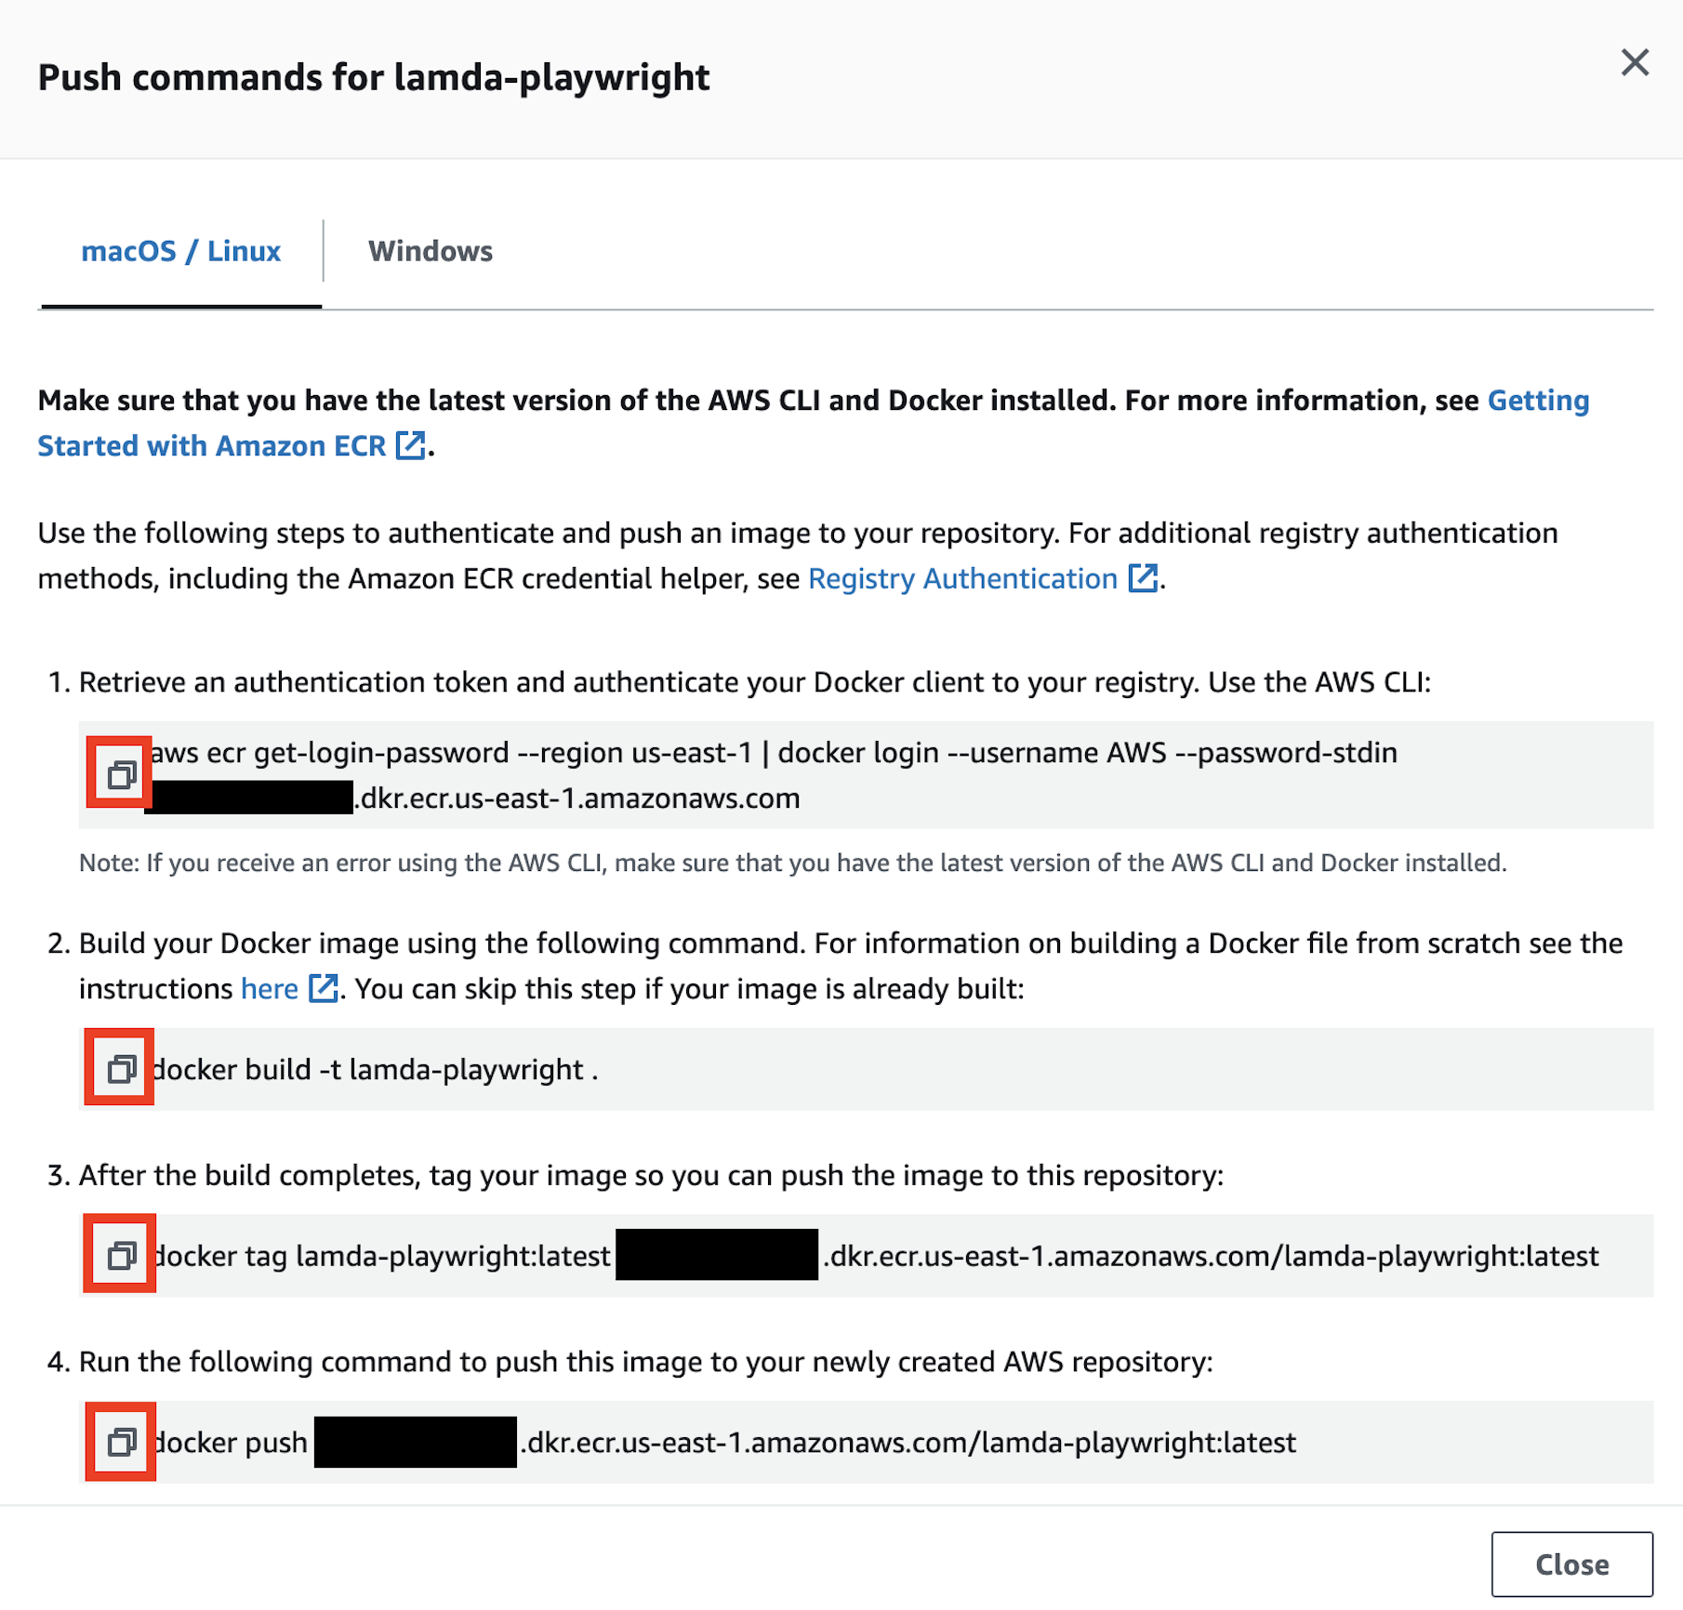
Task: Click external link icon after the word here
Action: (323, 988)
